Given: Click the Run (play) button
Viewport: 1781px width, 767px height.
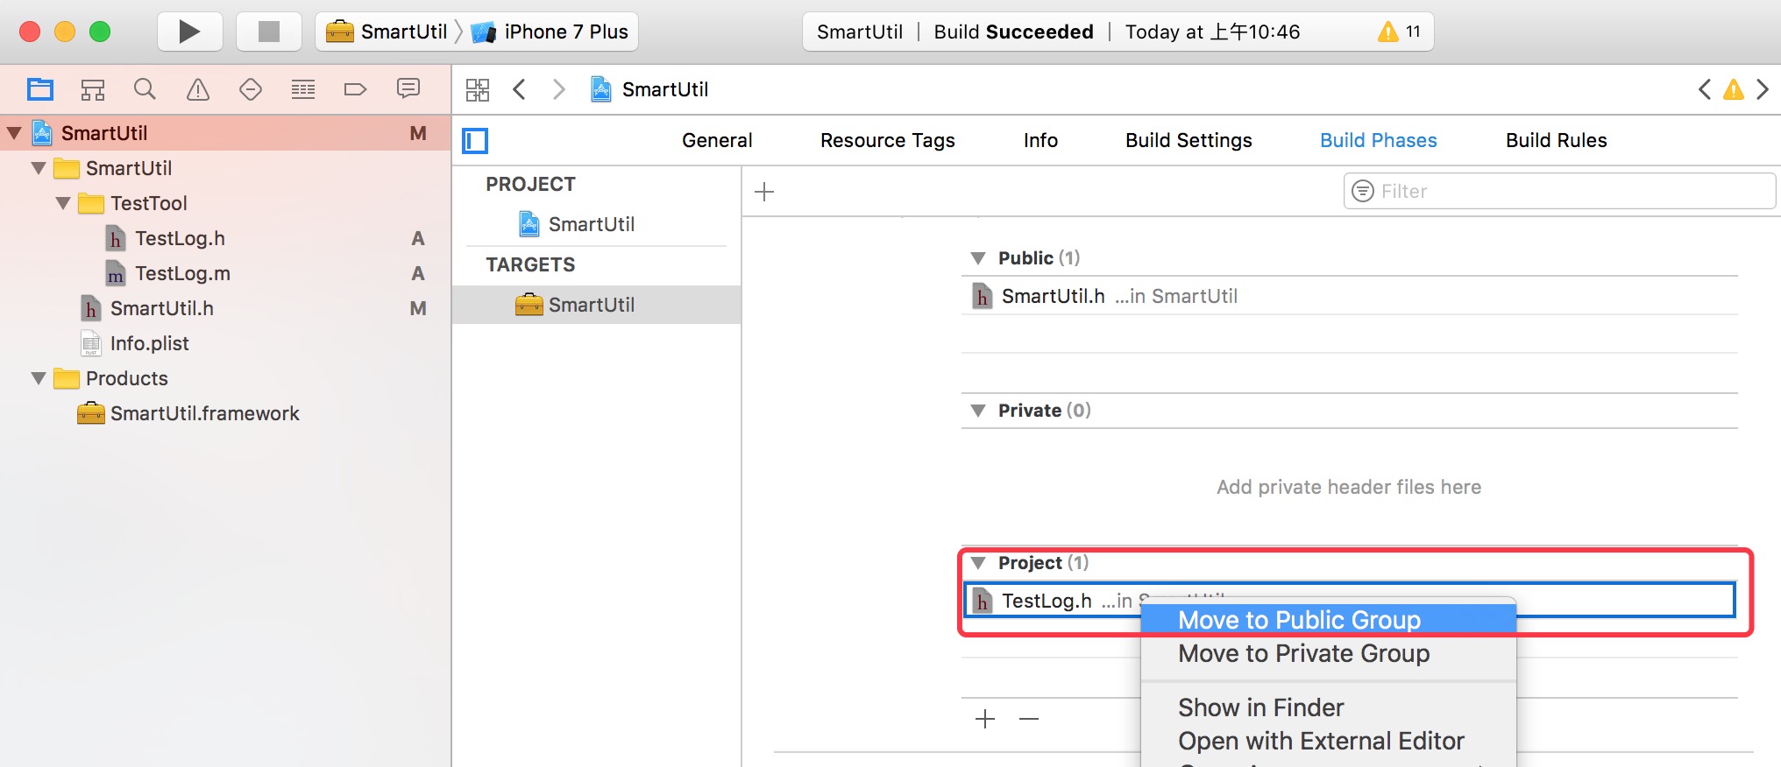Looking at the screenshot, I should point(189,32).
